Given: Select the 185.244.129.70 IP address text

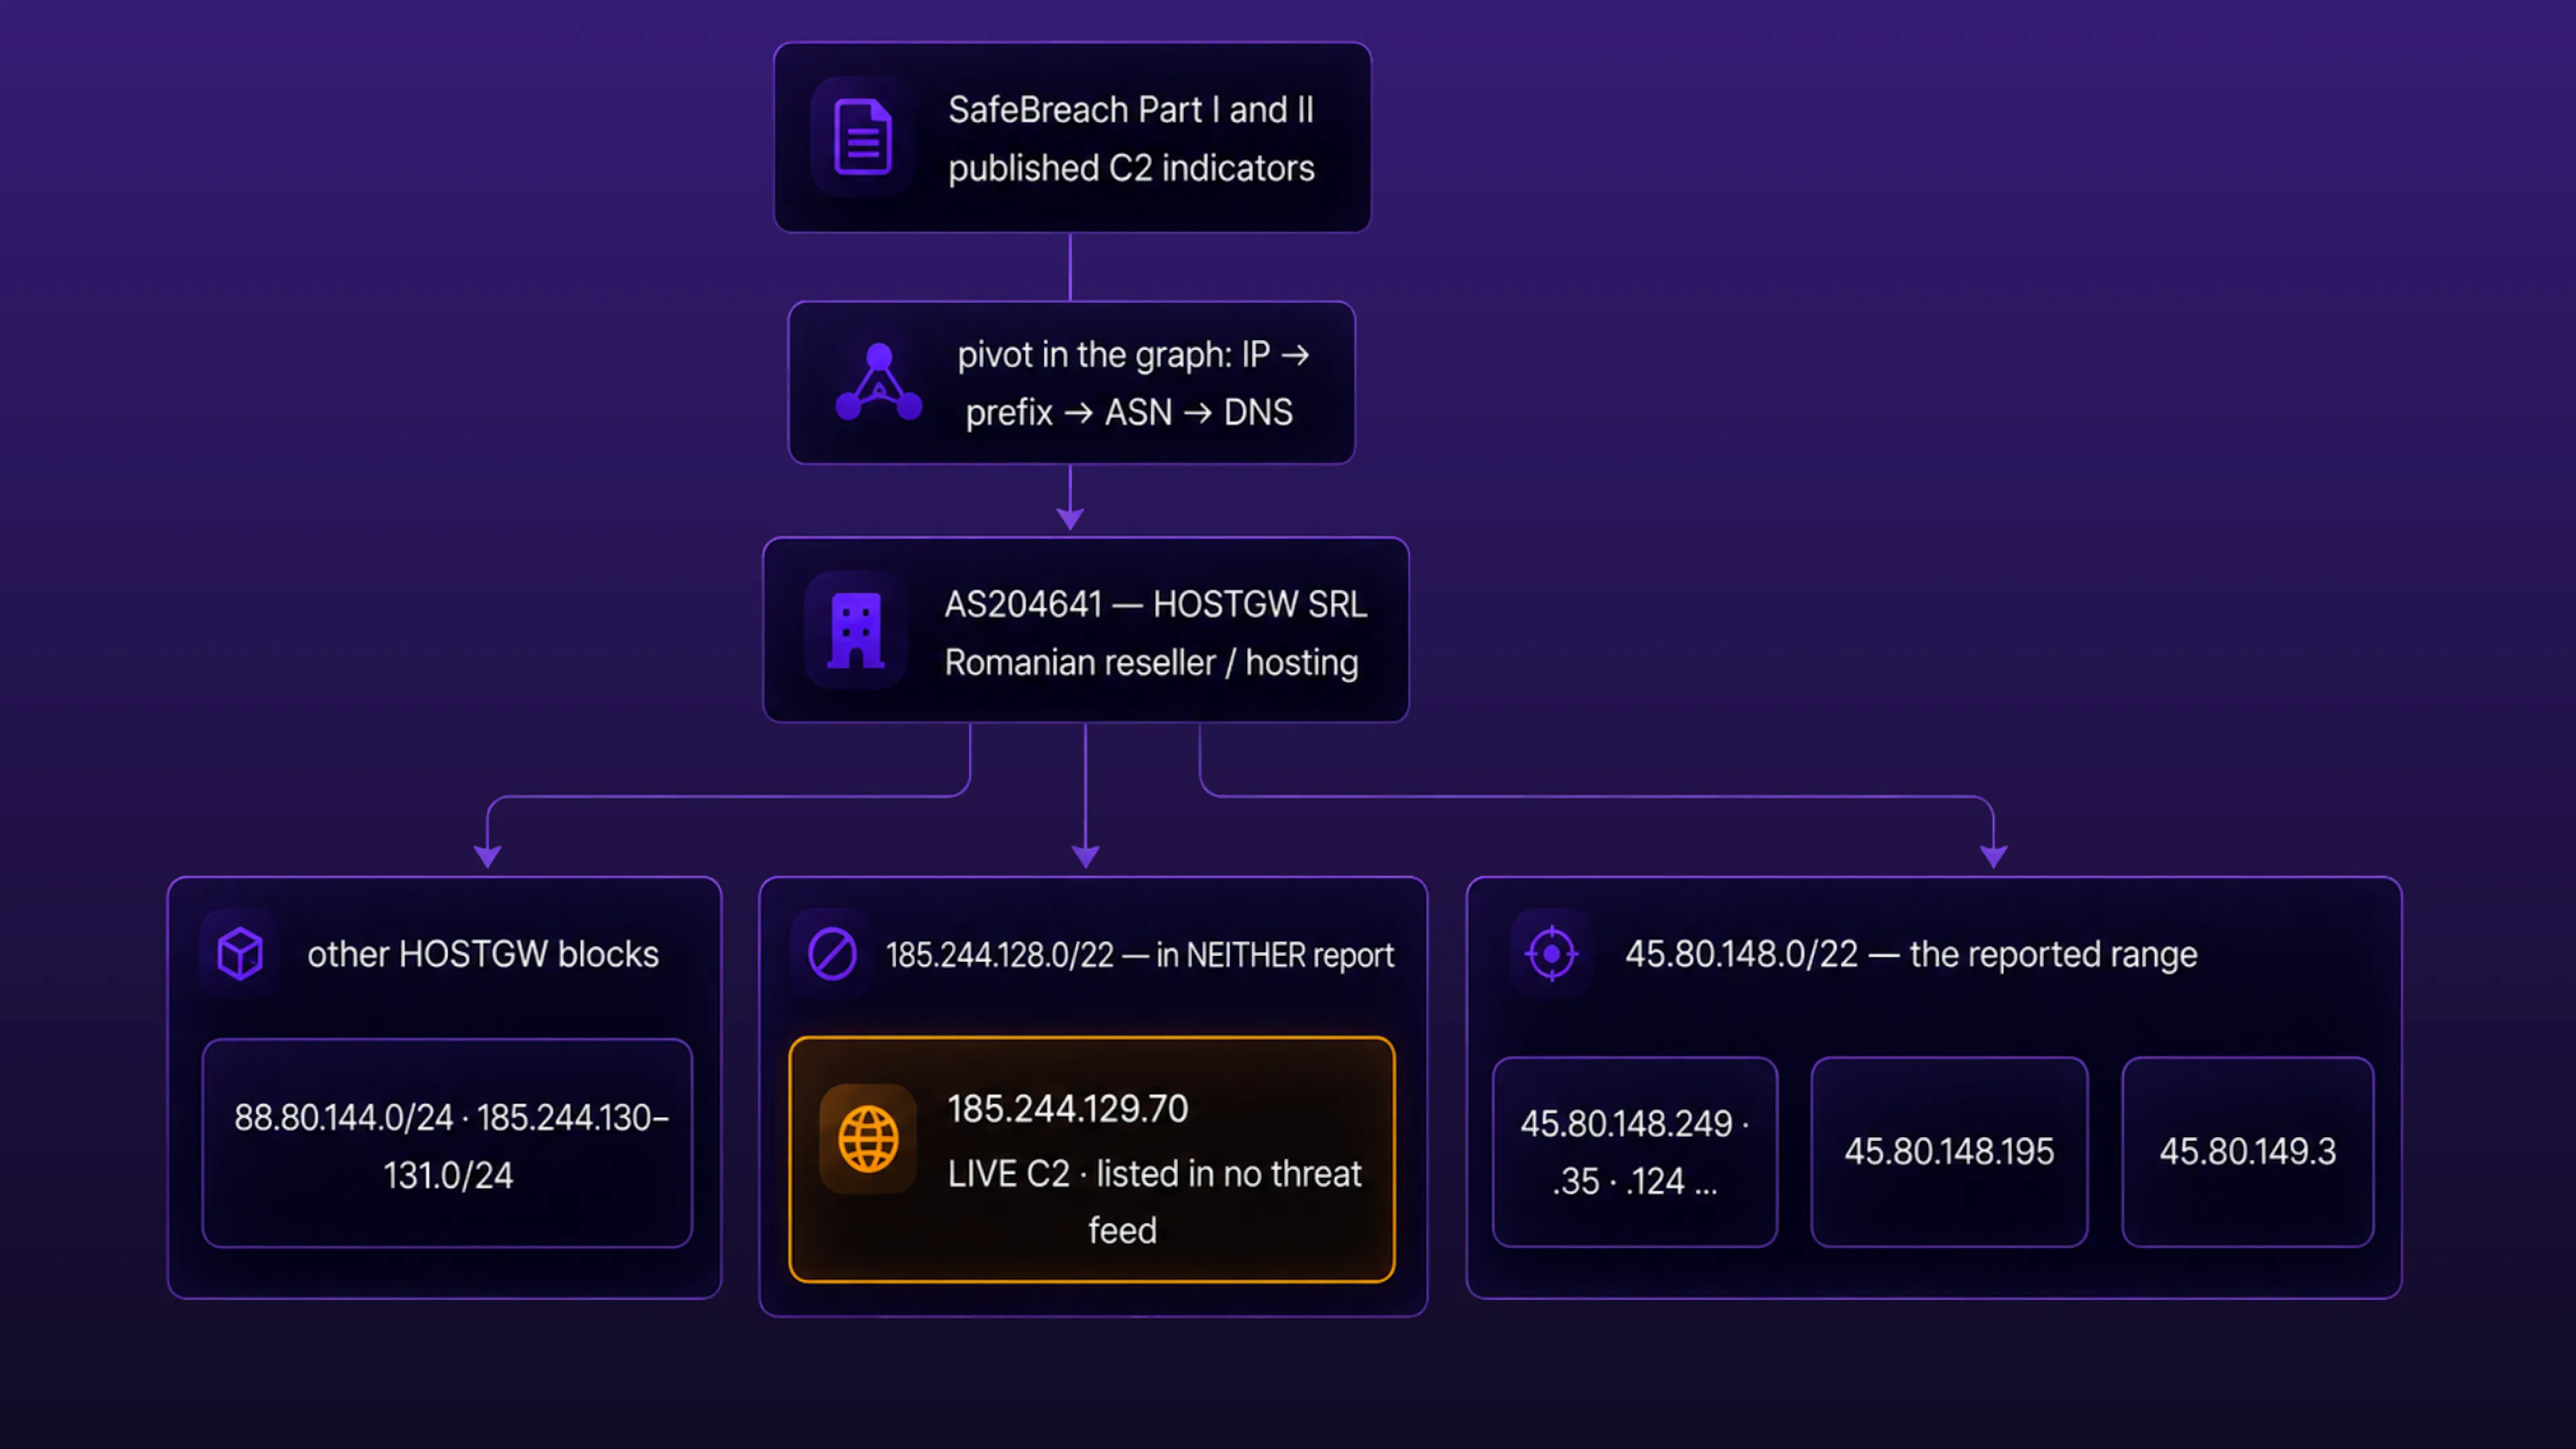Looking at the screenshot, I should 1067,1108.
